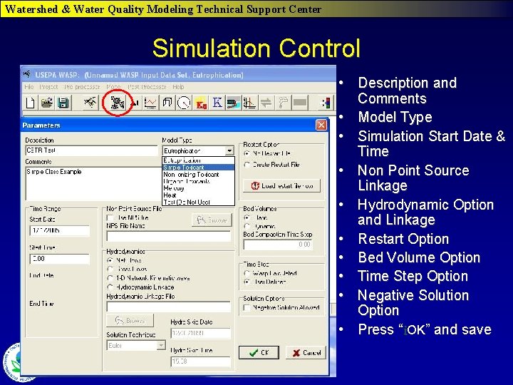This screenshot has height=385, width=513.
Task: Click the Hydrodynamic Linkage File field
Action: click(168, 307)
